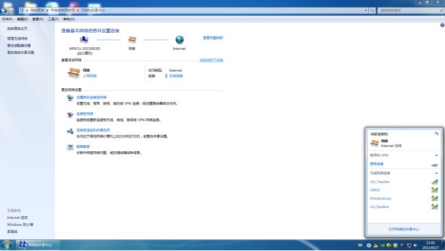
Task: Click the 本地连接 local connection link
Action: click(x=176, y=76)
